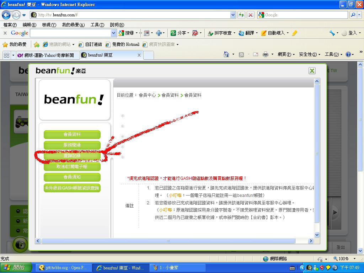The height and width of the screenshot is (273, 364).
Task: Click the circled 查詢記錄 button
Action: (x=72, y=156)
